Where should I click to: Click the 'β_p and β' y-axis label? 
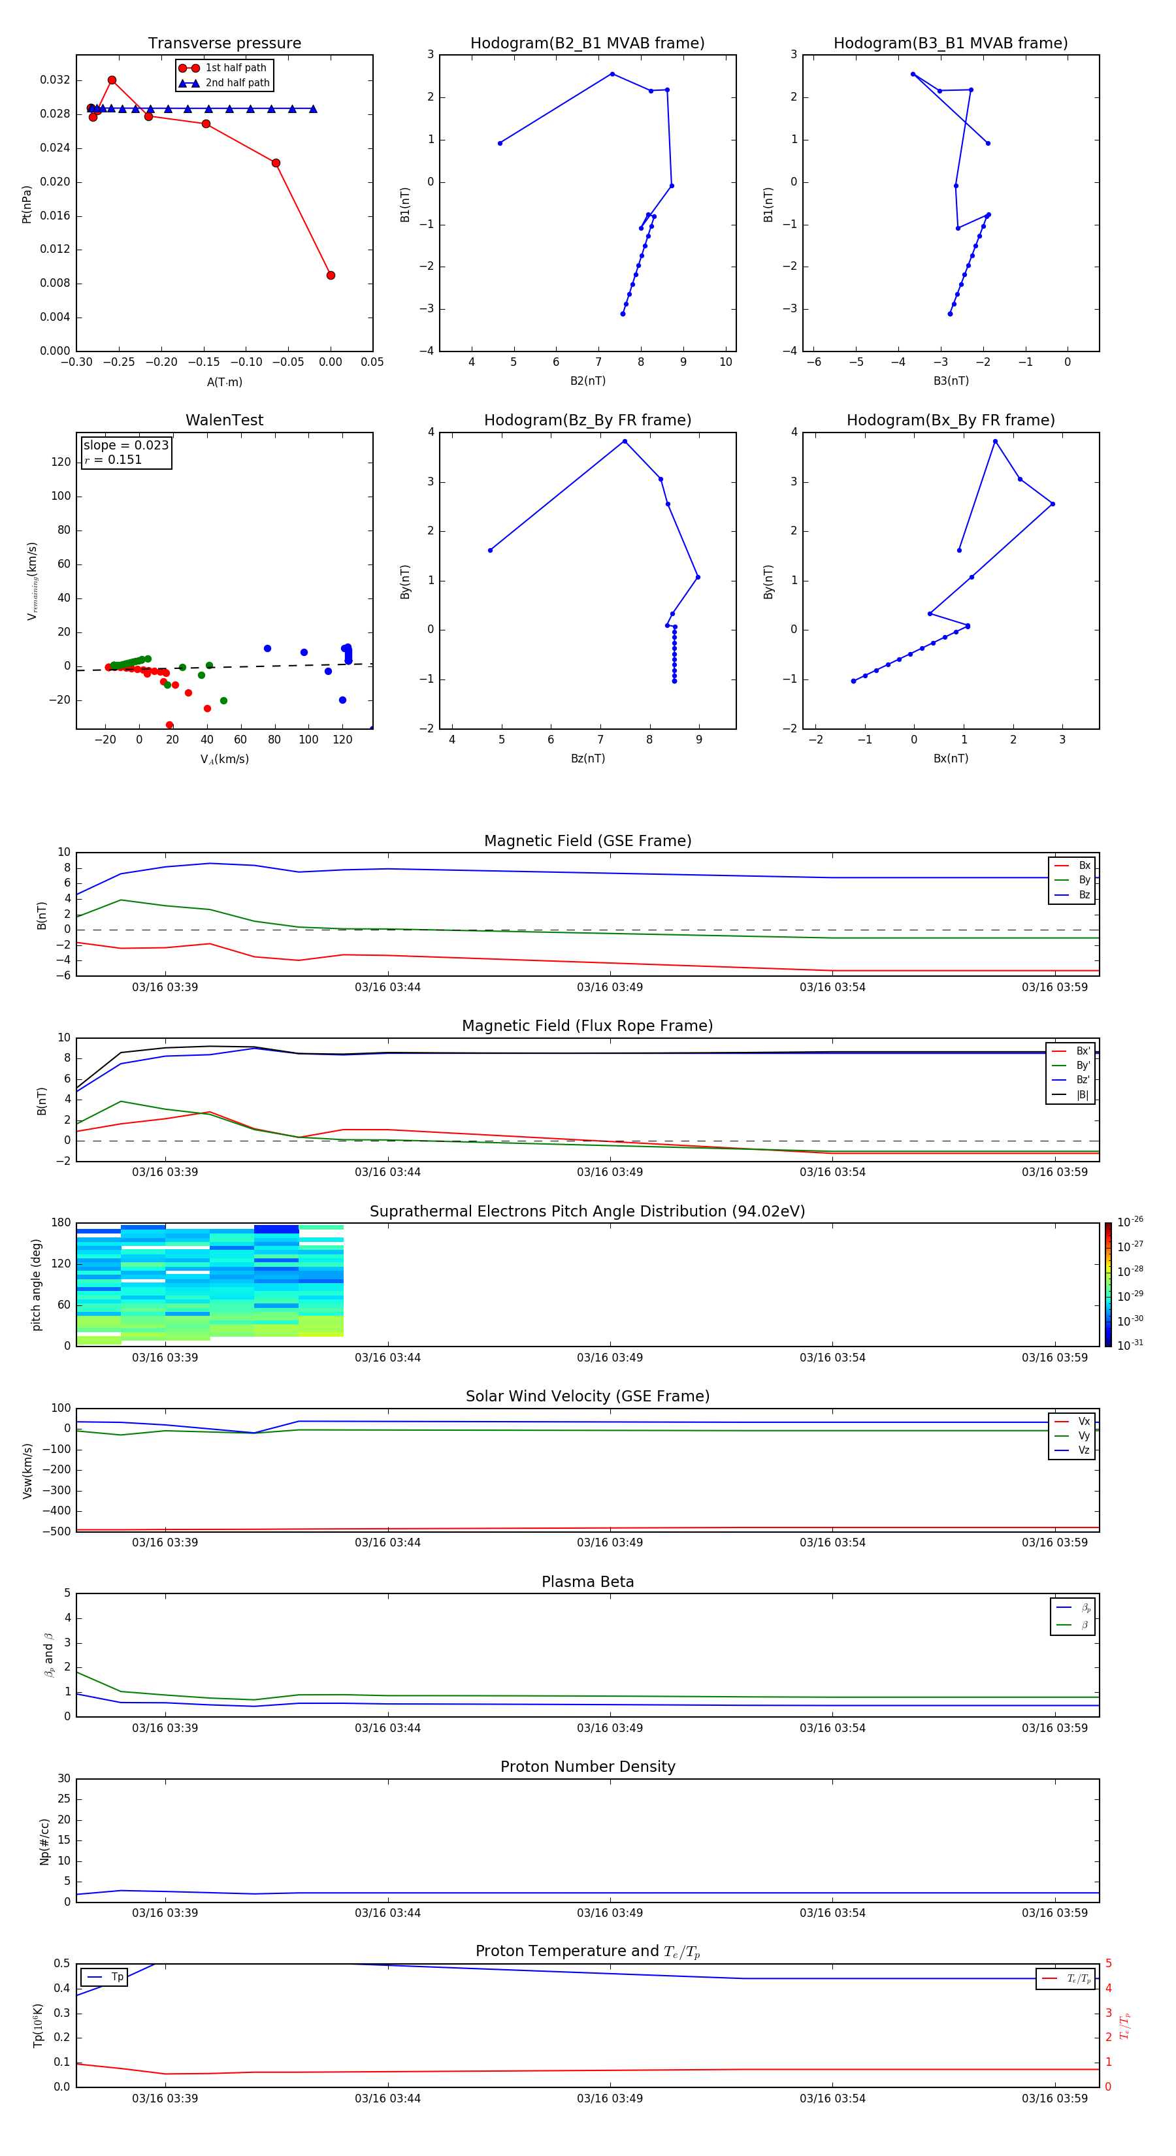(48, 1655)
